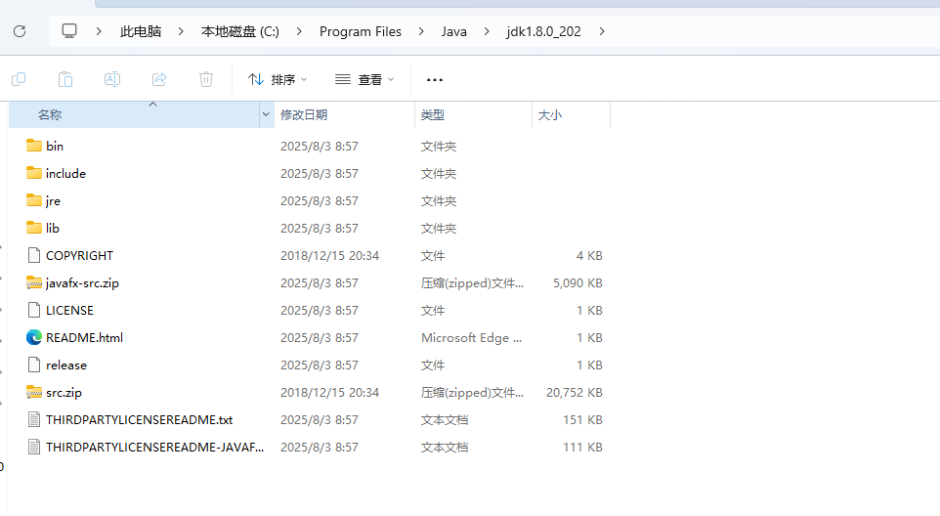This screenshot has width=940, height=516.
Task: Select the include folder name
Action: 65,174
